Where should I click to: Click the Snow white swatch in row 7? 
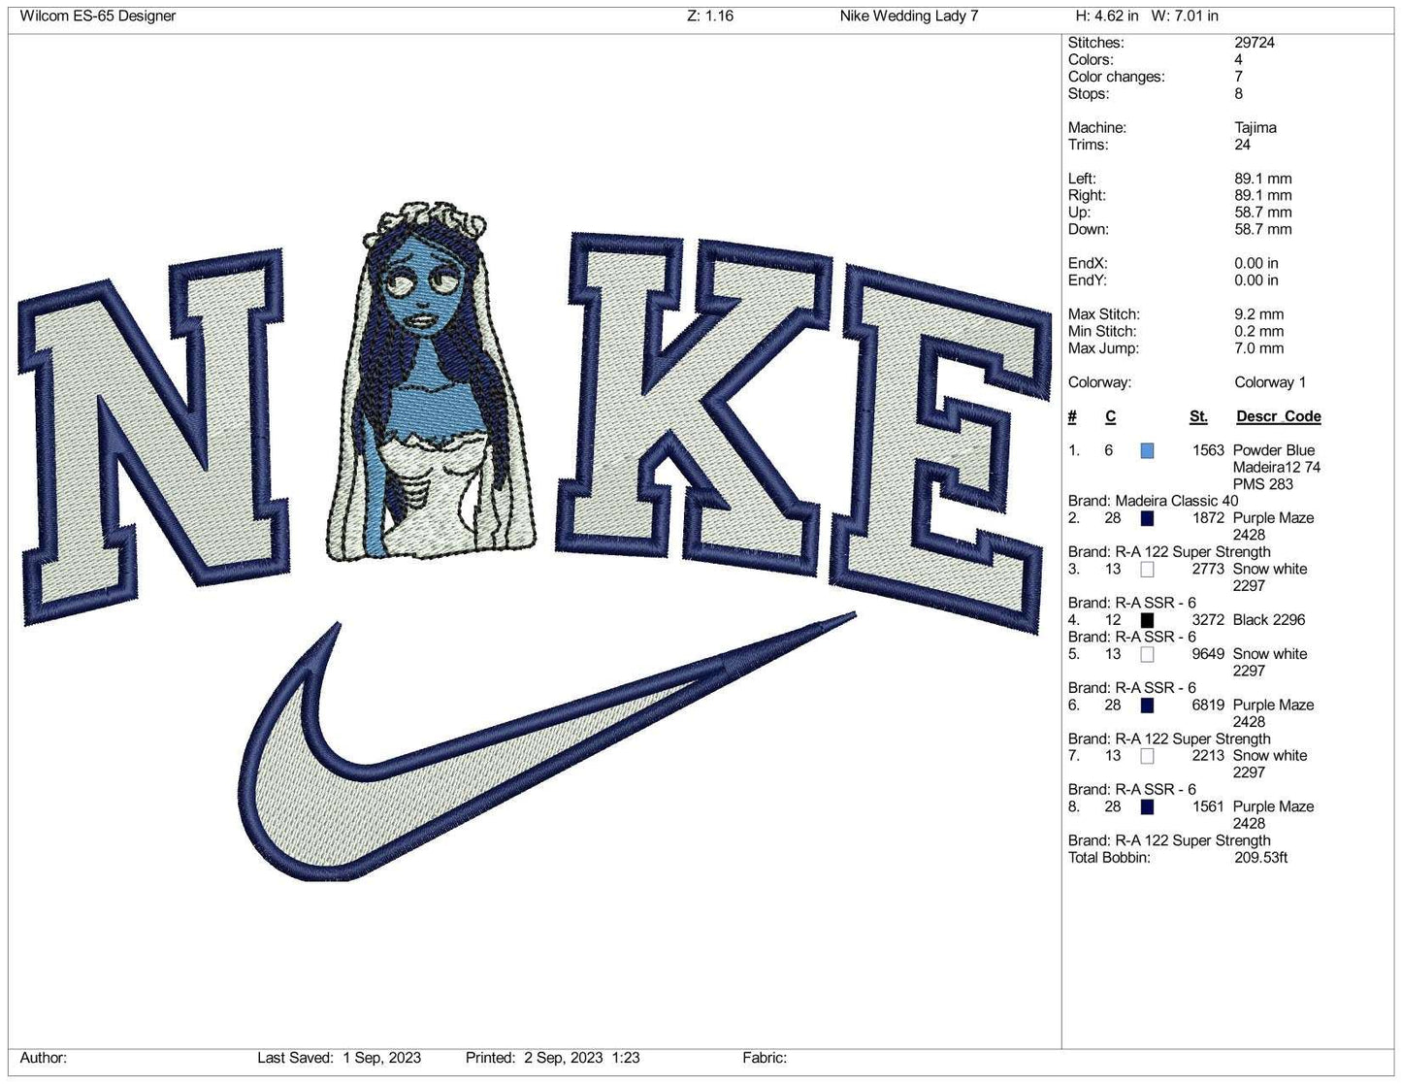click(1148, 756)
